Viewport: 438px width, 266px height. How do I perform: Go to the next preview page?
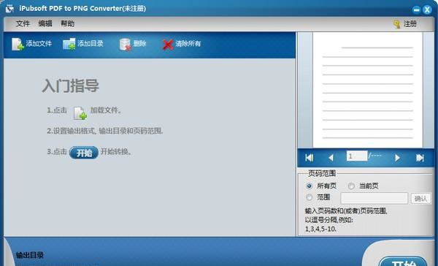397,158
